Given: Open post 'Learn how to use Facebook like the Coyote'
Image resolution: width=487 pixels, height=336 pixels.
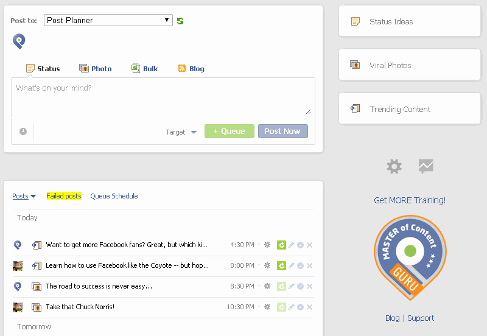Looking at the screenshot, I should [127, 265].
